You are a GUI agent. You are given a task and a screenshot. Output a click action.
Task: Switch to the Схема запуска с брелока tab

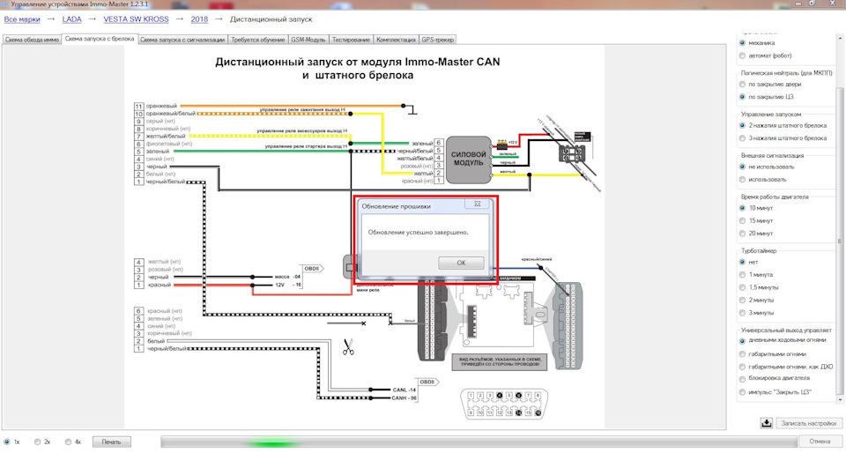coord(100,39)
